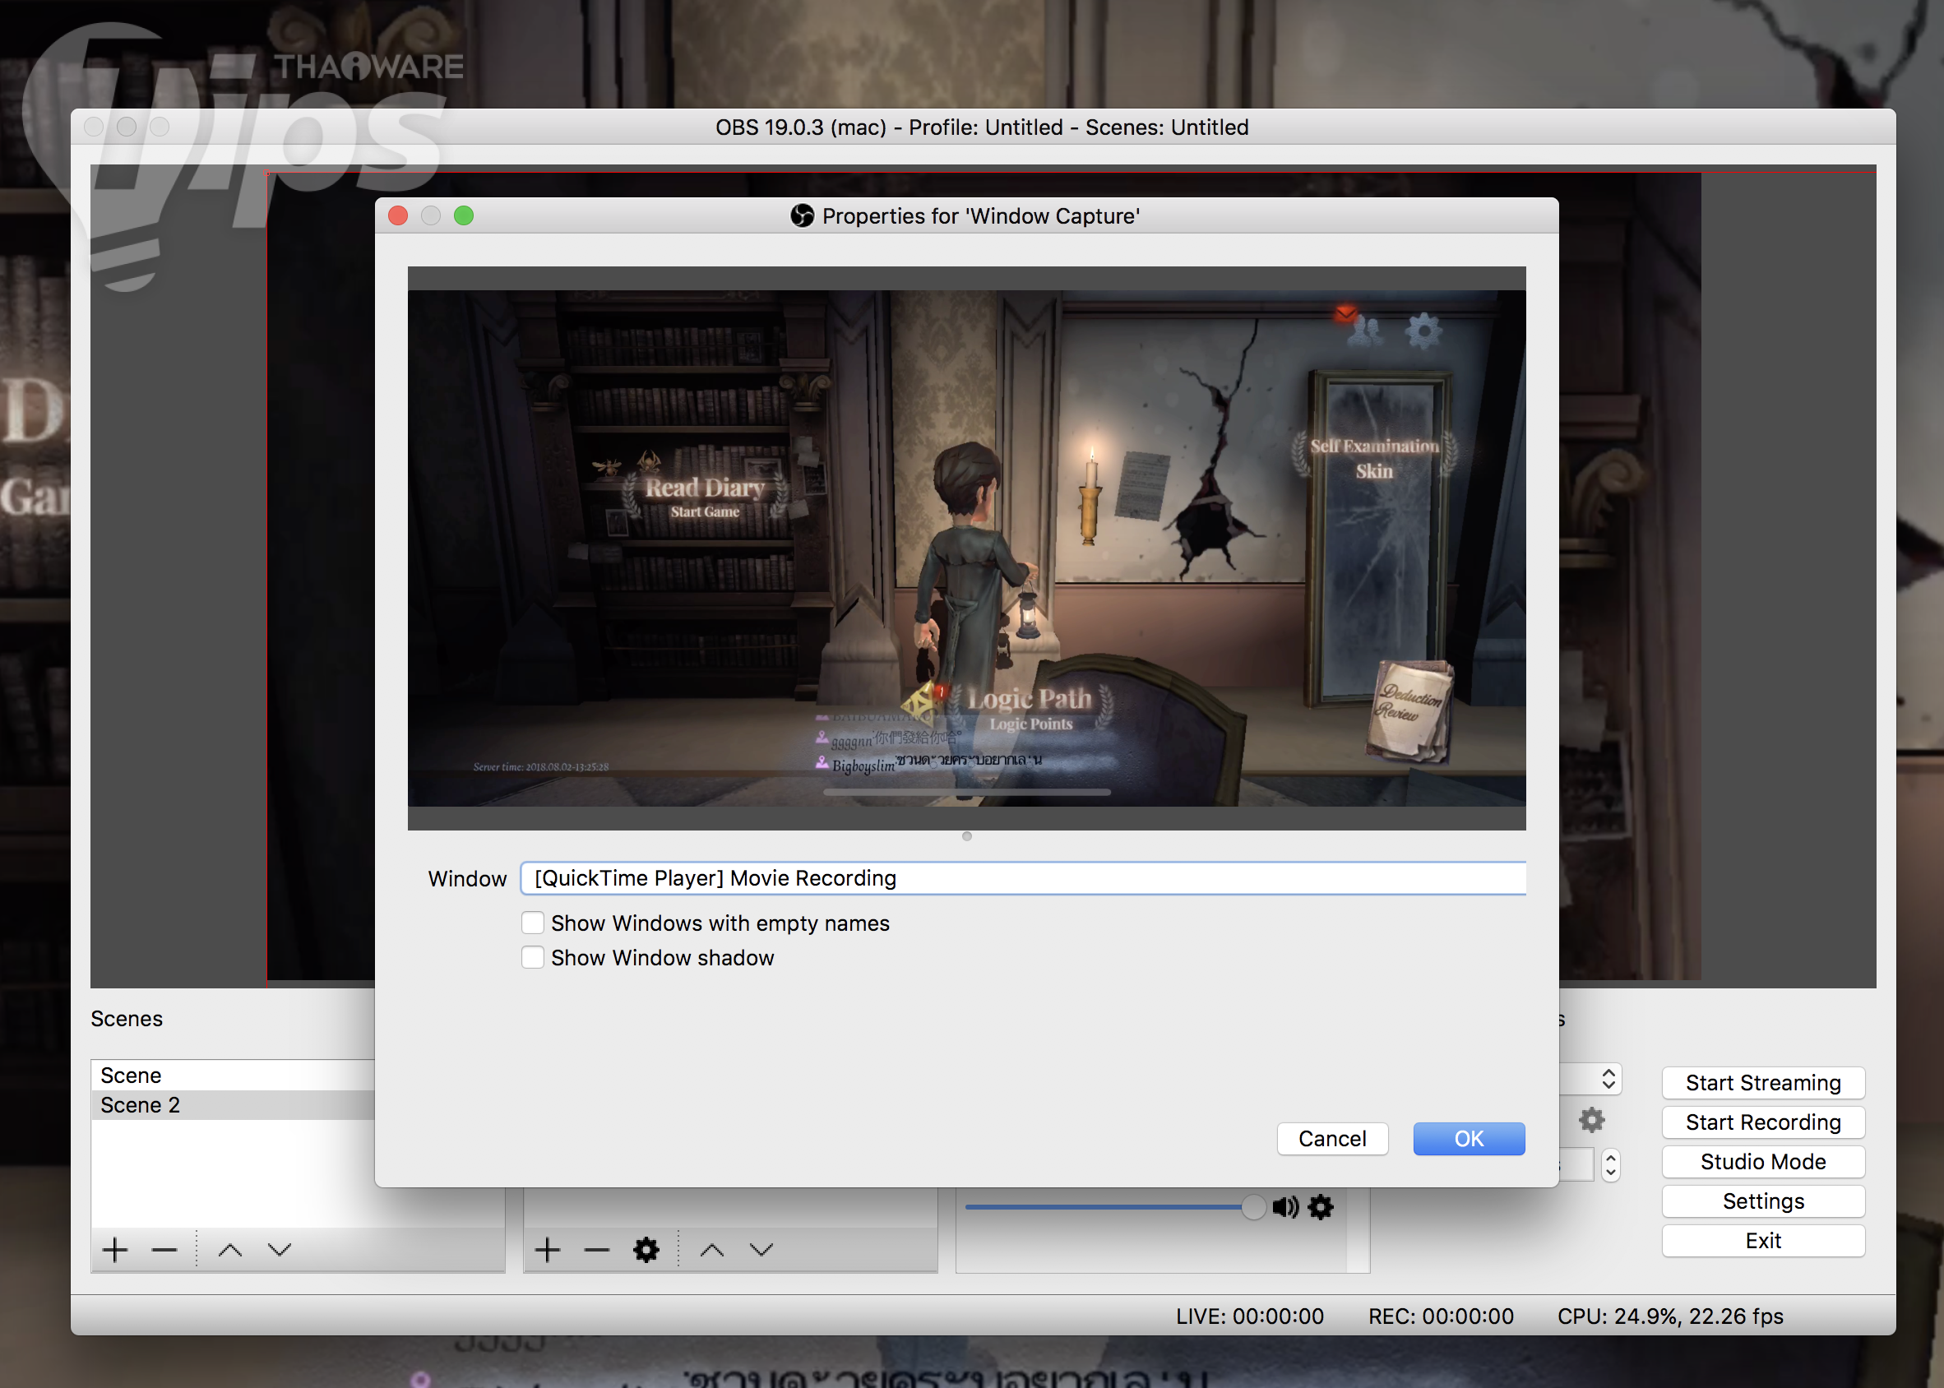Image resolution: width=1944 pixels, height=1388 pixels.
Task: Click Cancel in Window Capture properties
Action: click(x=1331, y=1138)
